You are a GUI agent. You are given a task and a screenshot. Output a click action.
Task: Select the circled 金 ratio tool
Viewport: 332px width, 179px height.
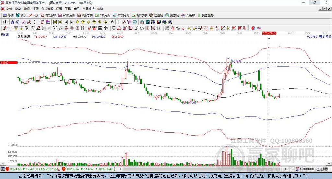click(x=189, y=28)
